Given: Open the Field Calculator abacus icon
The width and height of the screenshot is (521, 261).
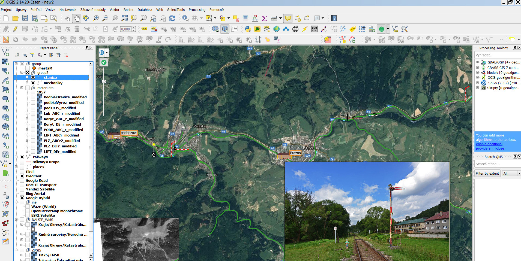Looking at the screenshot, I should click(x=255, y=18).
